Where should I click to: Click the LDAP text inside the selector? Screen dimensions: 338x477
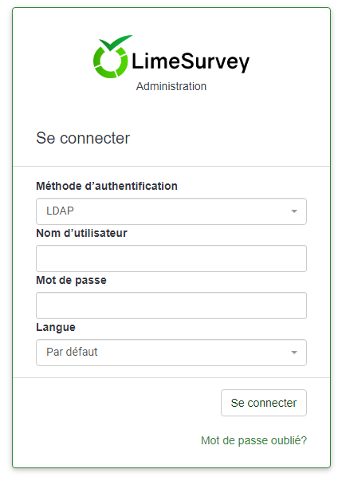(60, 211)
